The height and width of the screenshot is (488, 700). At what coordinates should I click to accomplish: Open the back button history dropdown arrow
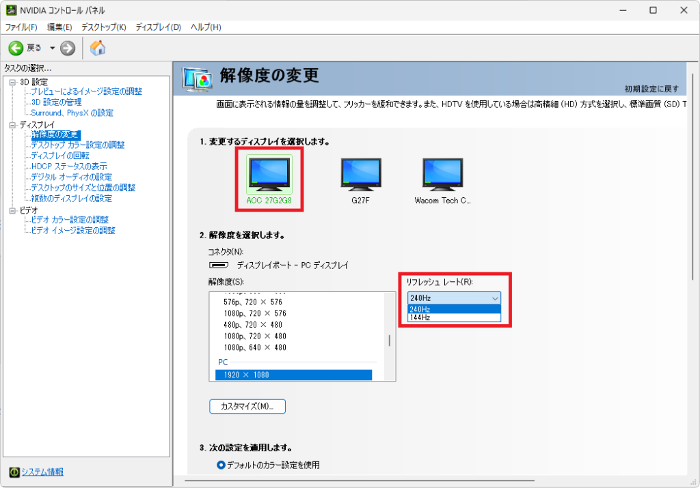click(52, 48)
